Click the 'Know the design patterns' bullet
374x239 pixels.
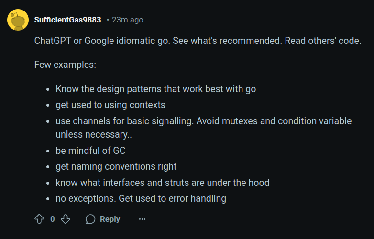[156, 89]
